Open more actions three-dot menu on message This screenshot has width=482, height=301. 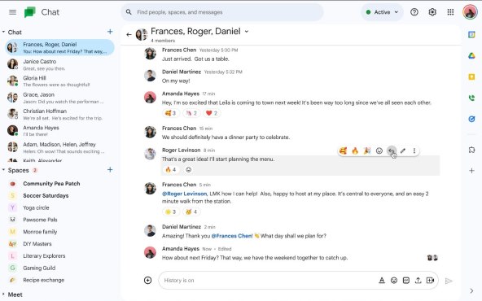click(414, 150)
